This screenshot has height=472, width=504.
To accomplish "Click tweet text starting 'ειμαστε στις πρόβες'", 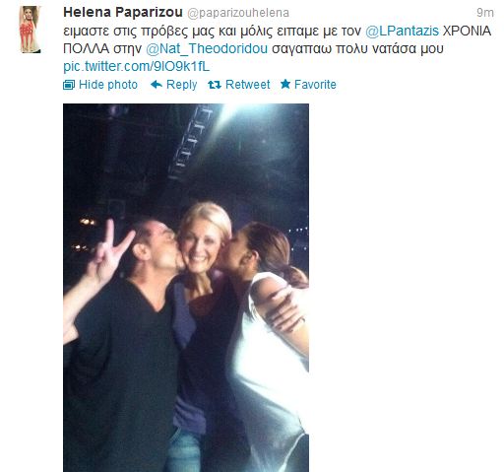I will [x=212, y=31].
